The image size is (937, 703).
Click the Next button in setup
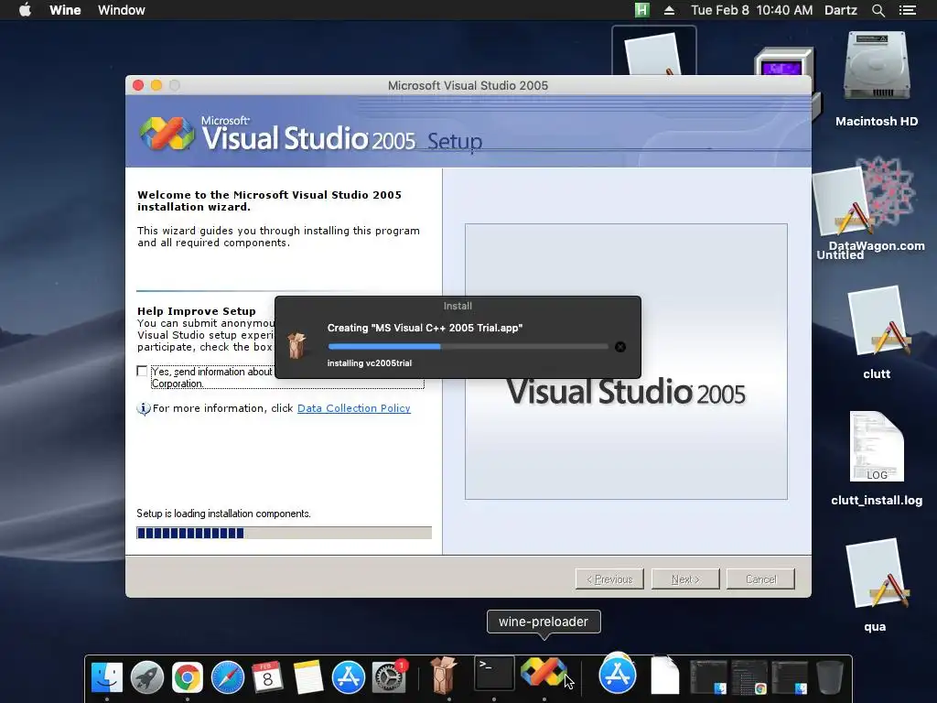pyautogui.click(x=685, y=579)
